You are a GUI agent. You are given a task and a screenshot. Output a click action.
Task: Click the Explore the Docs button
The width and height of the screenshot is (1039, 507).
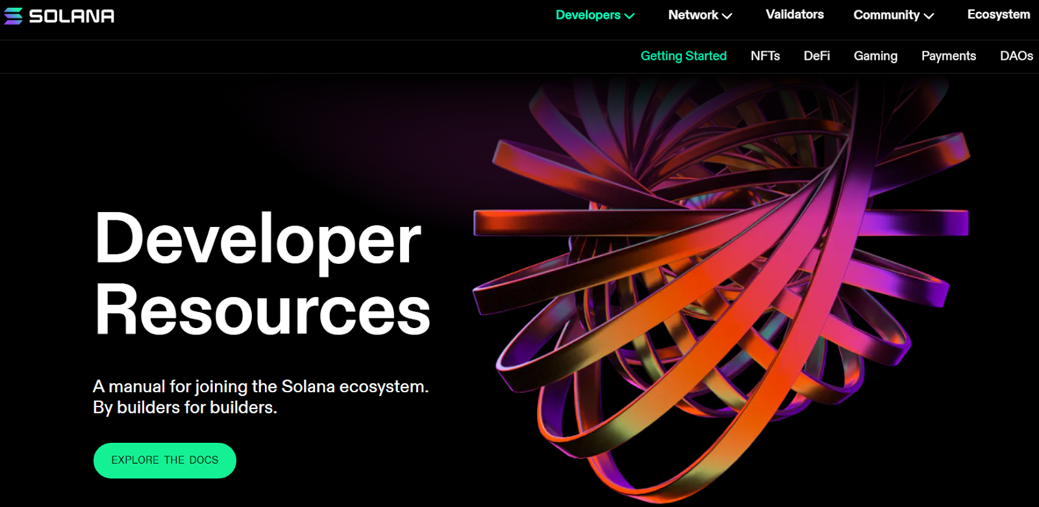point(165,460)
